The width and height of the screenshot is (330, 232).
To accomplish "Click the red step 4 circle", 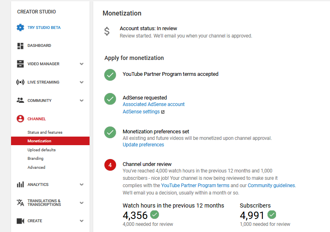I will (x=110, y=165).
